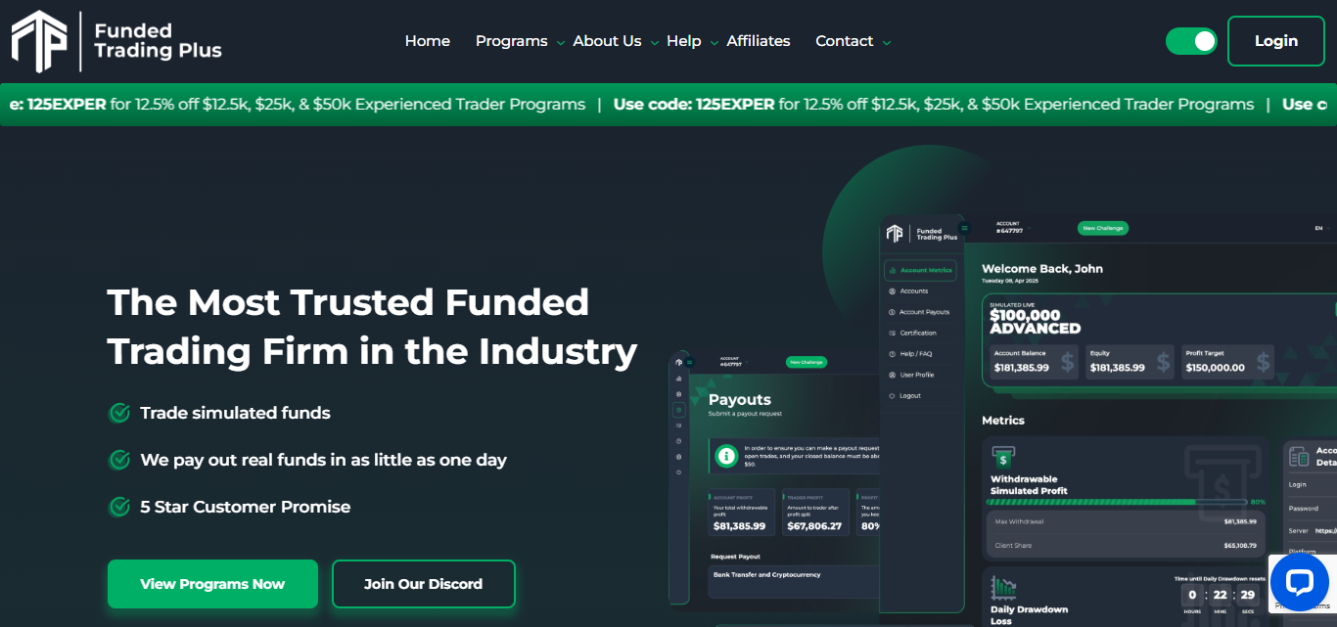
Task: Click $100,000 ADVANCED account title
Action: tap(1036, 322)
